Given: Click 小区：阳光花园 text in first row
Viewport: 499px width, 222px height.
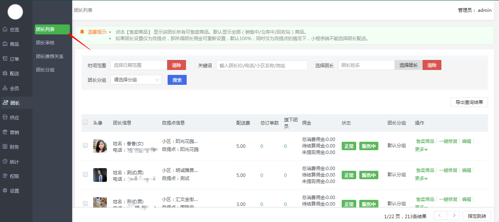Looking at the screenshot, I should point(180,141).
